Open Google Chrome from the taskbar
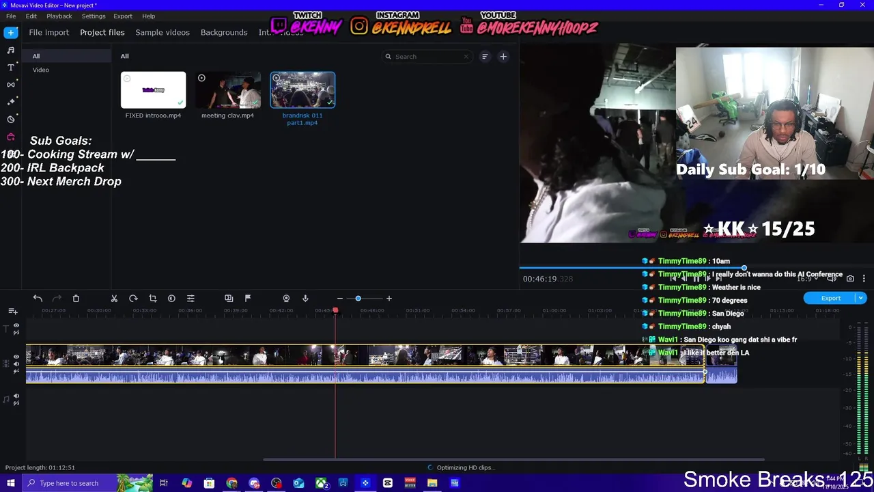The height and width of the screenshot is (492, 874). click(231, 483)
